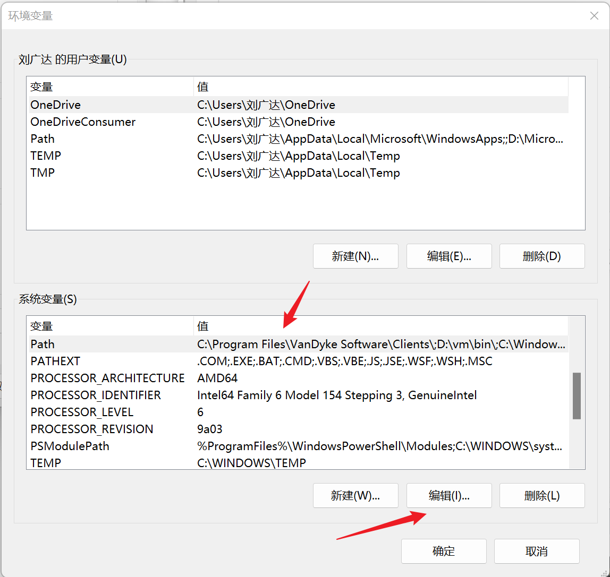Click 值 column header in user variables
Image resolution: width=610 pixels, height=577 pixels.
pos(381,87)
